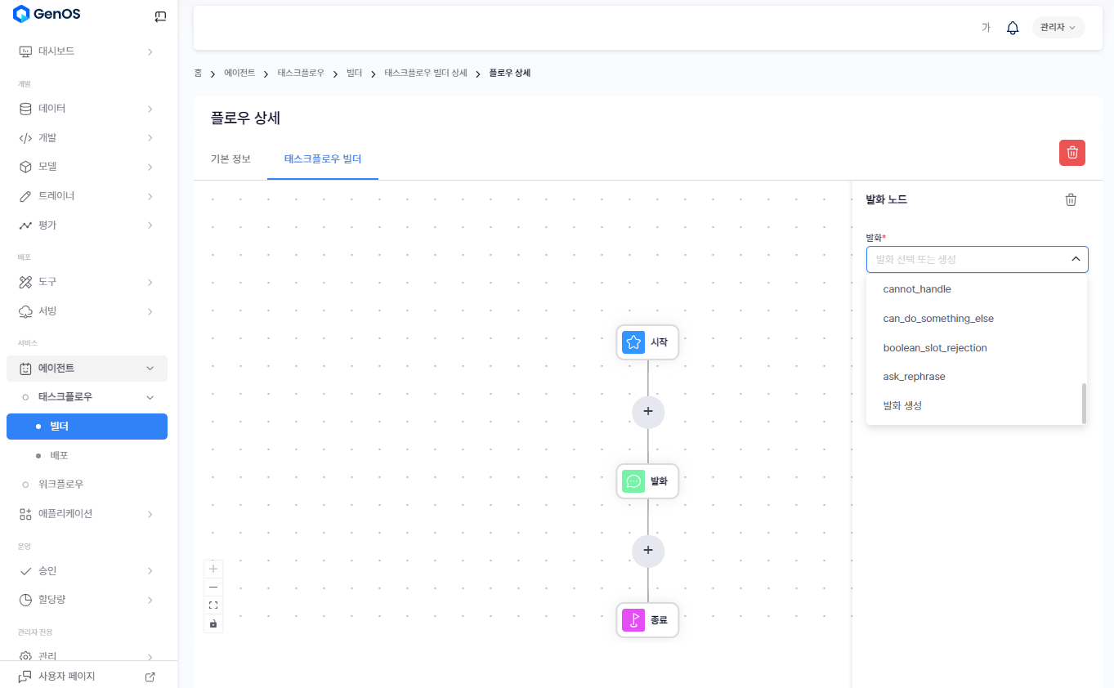Add a node above the 종료 node
The width and height of the screenshot is (1114, 688).
pyautogui.click(x=647, y=551)
